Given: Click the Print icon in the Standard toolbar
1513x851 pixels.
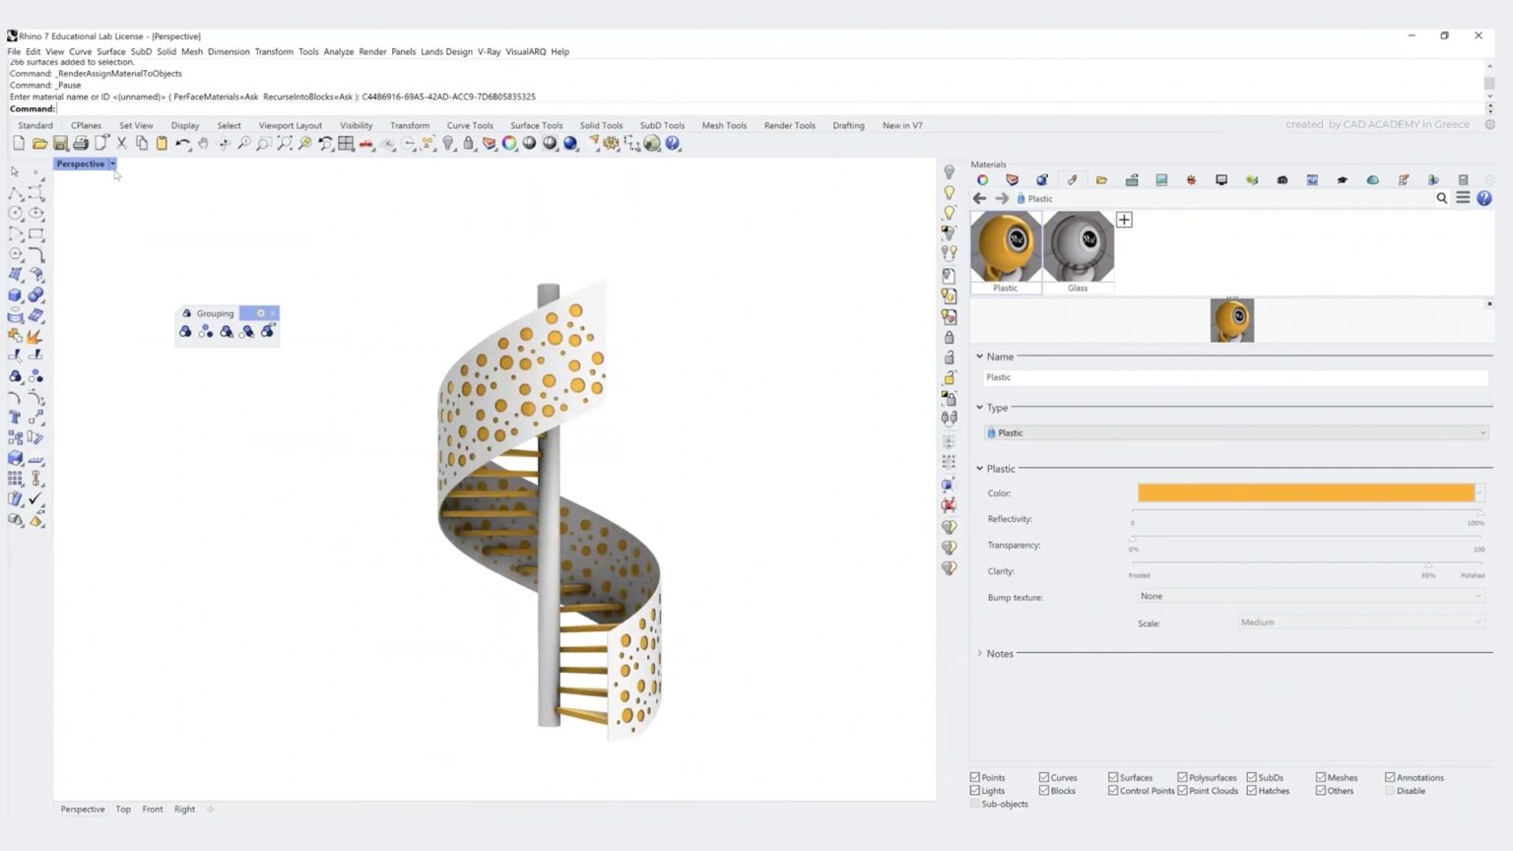Looking at the screenshot, I should (x=81, y=144).
